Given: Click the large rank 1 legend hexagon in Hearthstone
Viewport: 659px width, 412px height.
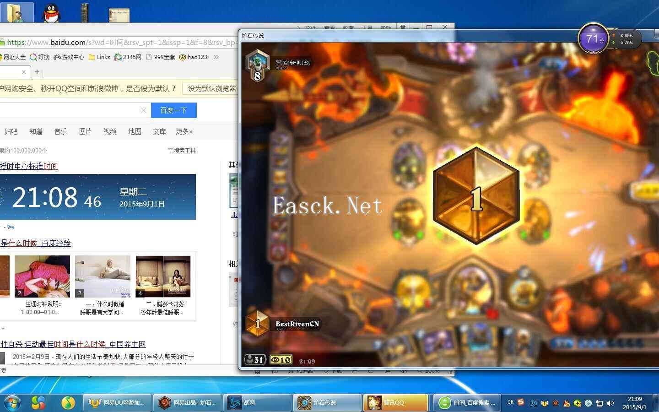Looking at the screenshot, I should pos(476,196).
